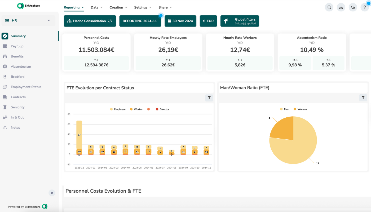Open Absenteeism in the sidebar
371x212 pixels.
tap(21, 67)
